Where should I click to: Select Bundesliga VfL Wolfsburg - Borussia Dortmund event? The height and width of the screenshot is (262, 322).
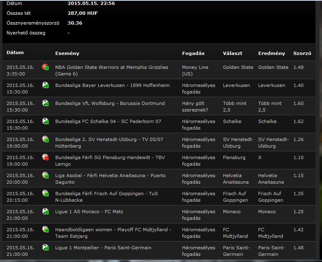[110, 103]
